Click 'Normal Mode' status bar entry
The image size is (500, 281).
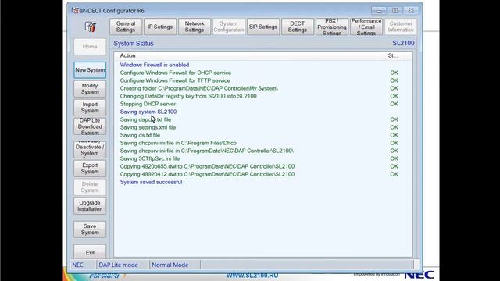point(170,265)
